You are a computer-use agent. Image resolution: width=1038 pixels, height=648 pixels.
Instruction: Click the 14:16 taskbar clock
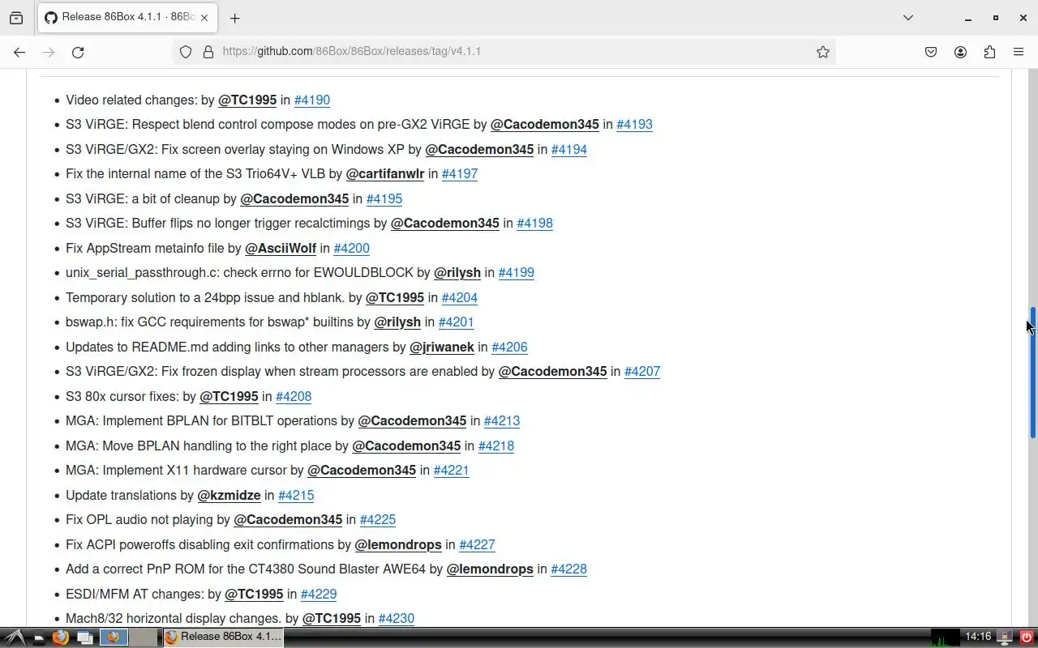978,637
